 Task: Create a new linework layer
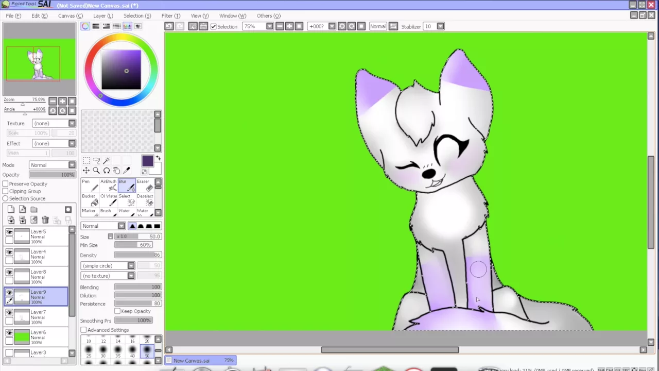22,210
